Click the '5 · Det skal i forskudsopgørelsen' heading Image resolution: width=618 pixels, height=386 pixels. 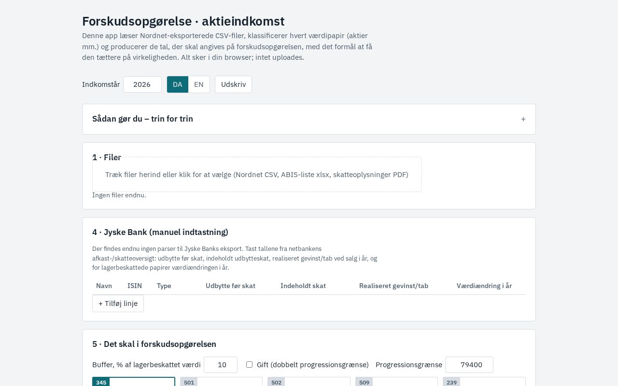(x=154, y=344)
